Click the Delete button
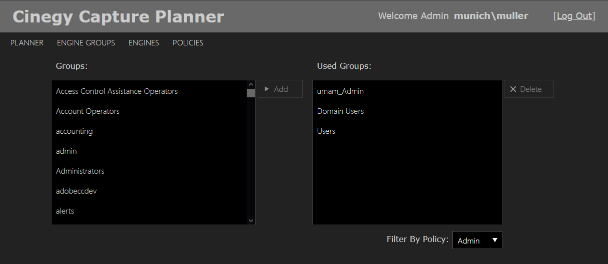The image size is (608, 264). tap(529, 89)
